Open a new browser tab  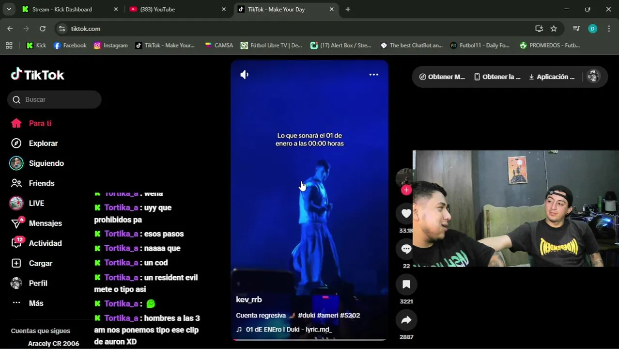pyautogui.click(x=348, y=9)
